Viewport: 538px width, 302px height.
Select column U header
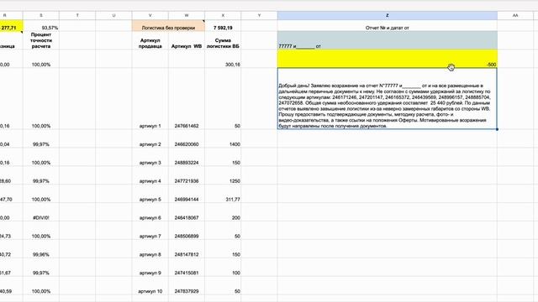pos(113,15)
